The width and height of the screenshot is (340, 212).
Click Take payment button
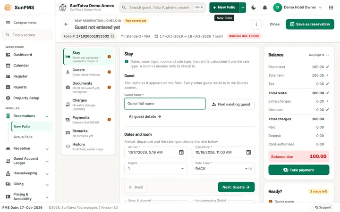(x=298, y=170)
